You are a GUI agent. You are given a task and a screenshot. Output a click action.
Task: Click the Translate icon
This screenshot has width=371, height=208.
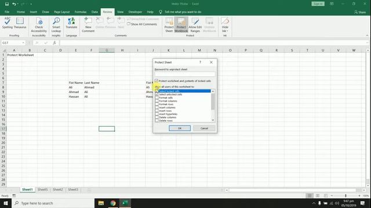[x=71, y=23]
